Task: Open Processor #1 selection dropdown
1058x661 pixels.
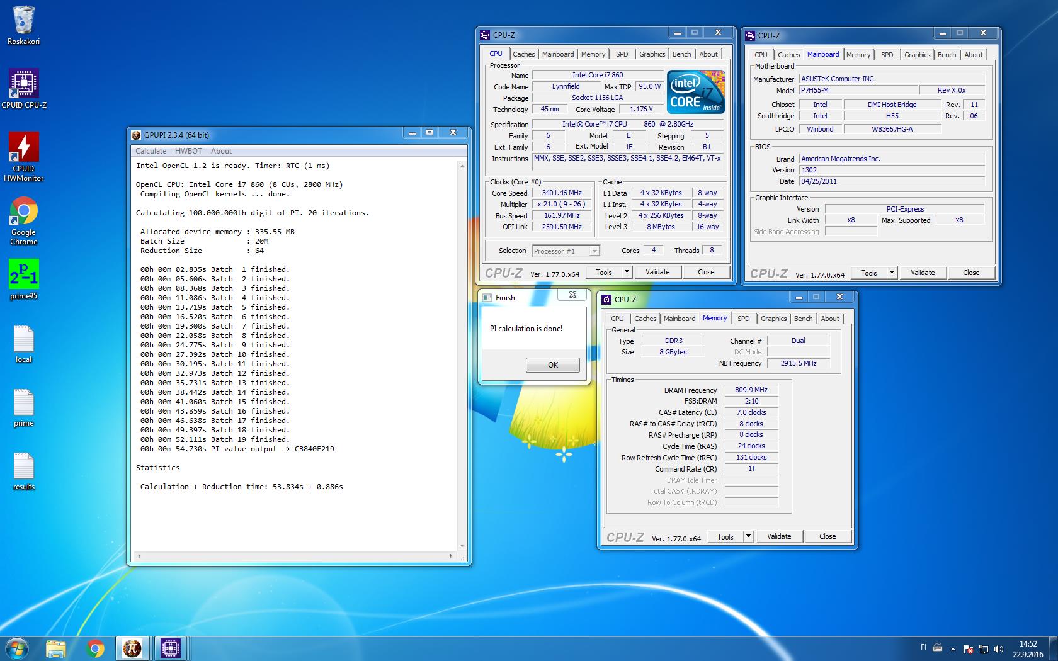Action: (566, 251)
